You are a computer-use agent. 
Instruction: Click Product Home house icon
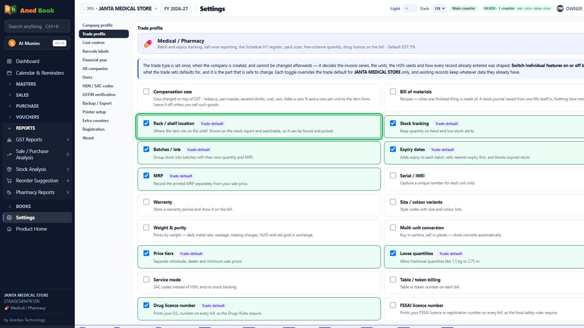click(x=10, y=229)
